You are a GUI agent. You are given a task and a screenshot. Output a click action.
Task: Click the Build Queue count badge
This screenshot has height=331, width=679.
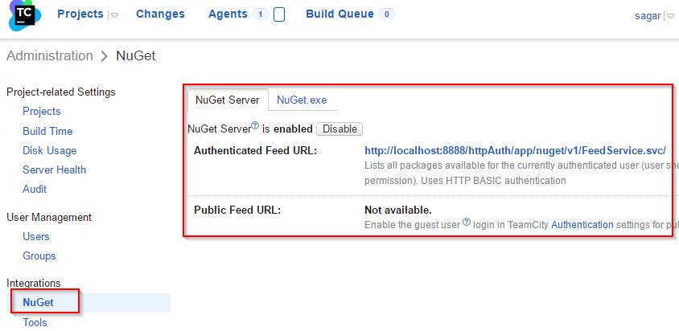point(387,14)
